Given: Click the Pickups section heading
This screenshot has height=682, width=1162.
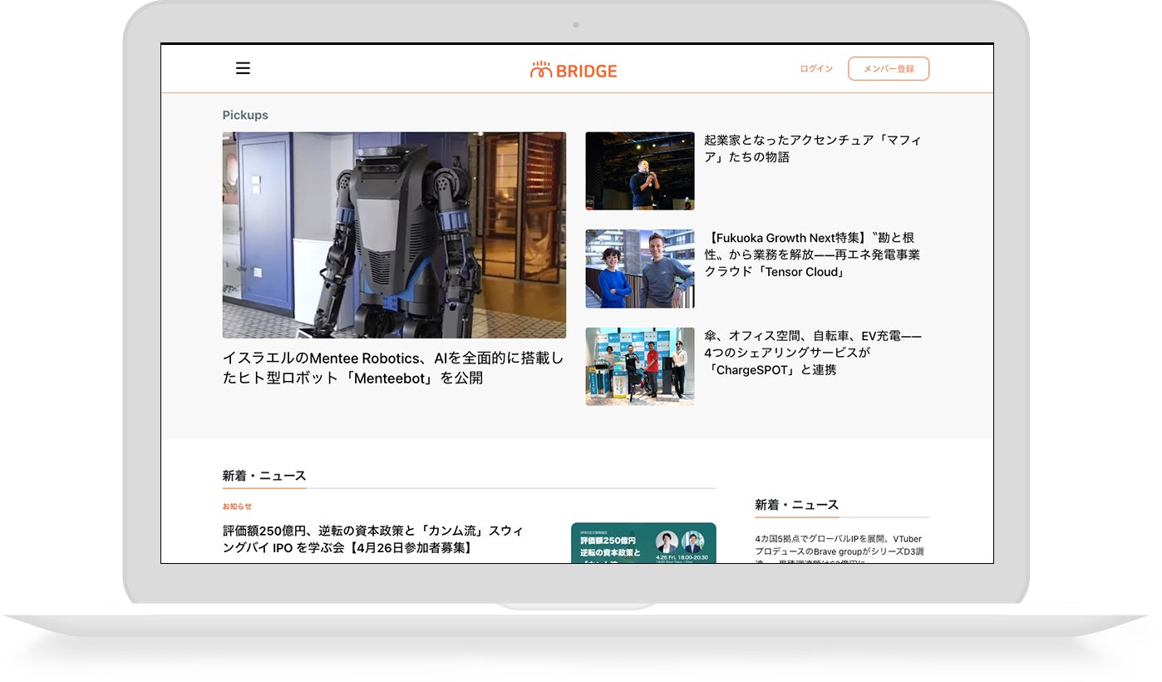Looking at the screenshot, I should (x=245, y=116).
